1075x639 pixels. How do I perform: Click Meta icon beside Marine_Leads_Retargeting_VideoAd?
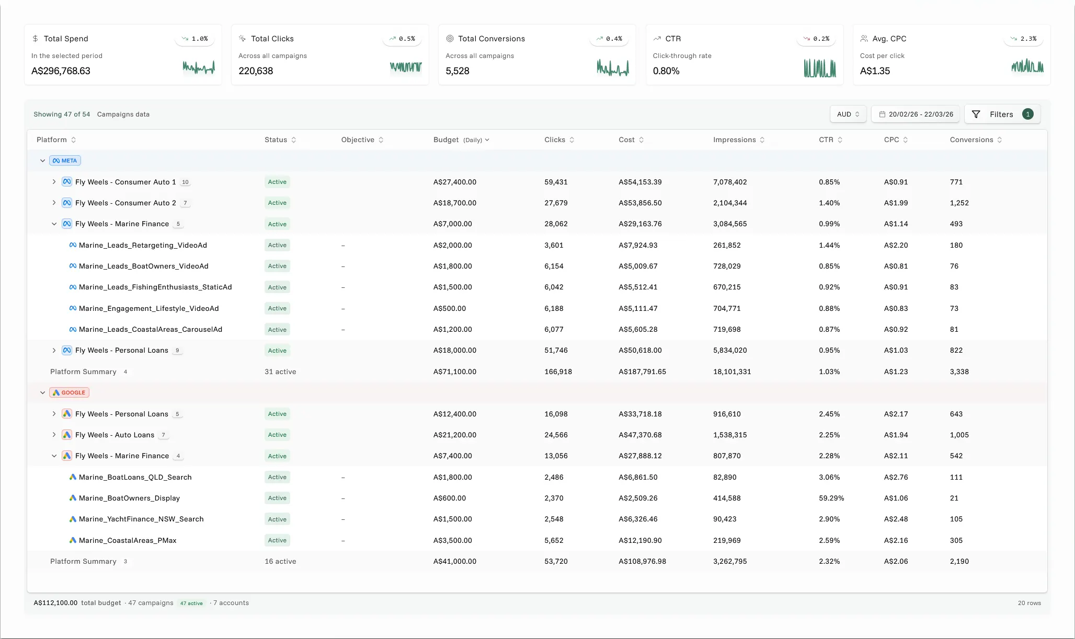point(73,245)
